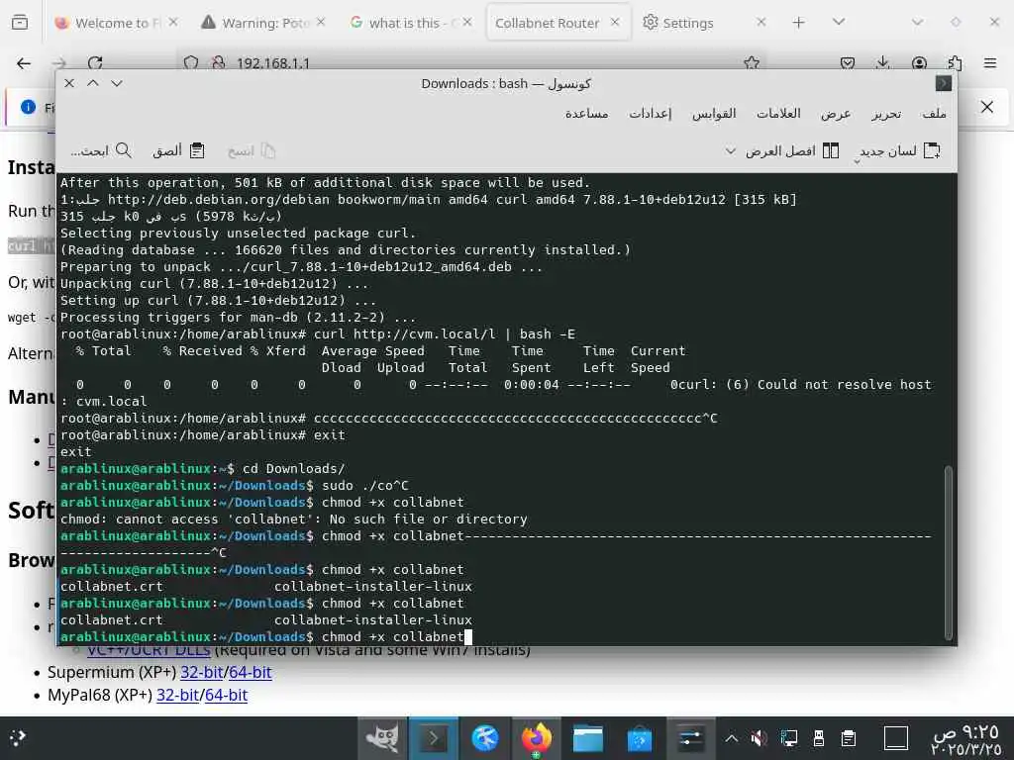The height and width of the screenshot is (760, 1014).
Task: Open GIMP from the taskbar
Action: coord(382,738)
